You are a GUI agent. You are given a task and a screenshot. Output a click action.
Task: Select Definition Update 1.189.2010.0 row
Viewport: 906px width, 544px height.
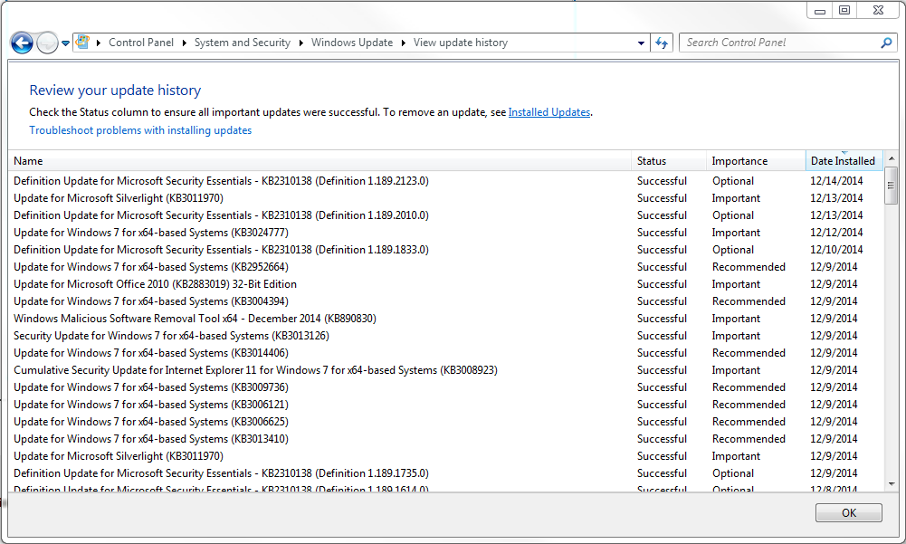click(x=445, y=215)
